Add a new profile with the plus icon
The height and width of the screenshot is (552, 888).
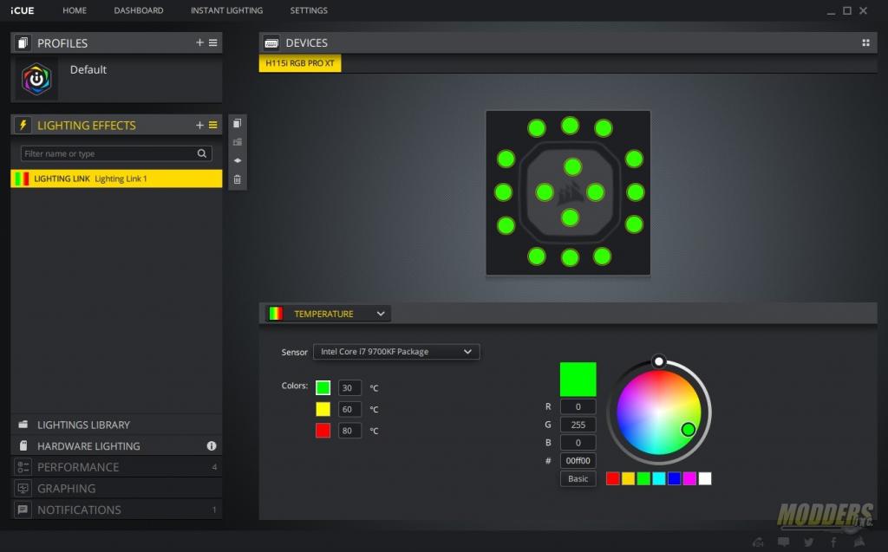click(x=199, y=42)
